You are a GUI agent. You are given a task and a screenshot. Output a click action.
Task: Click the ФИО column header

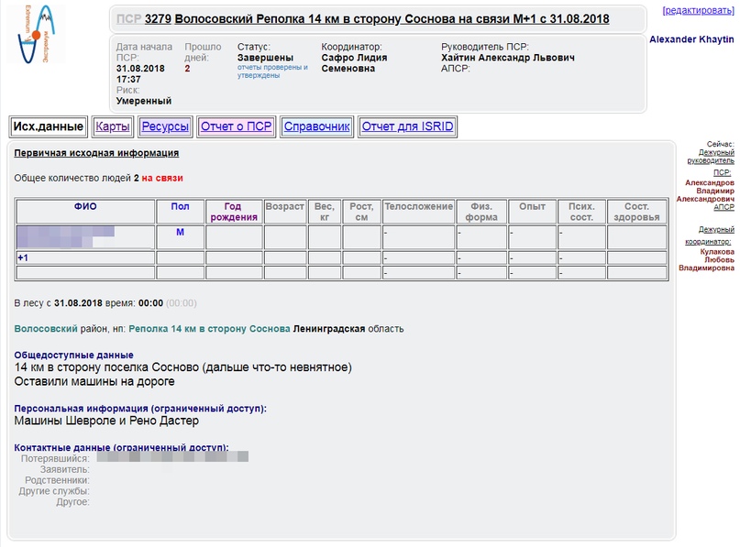(84, 207)
